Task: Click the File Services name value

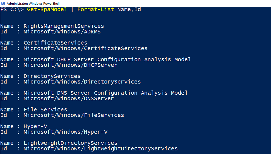Action: [x=45, y=110]
